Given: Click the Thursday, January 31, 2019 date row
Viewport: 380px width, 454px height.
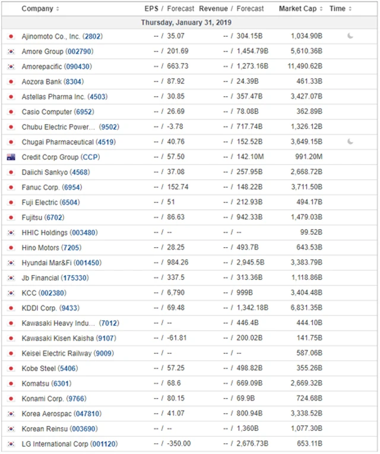Looking at the screenshot, I should 186,23.
